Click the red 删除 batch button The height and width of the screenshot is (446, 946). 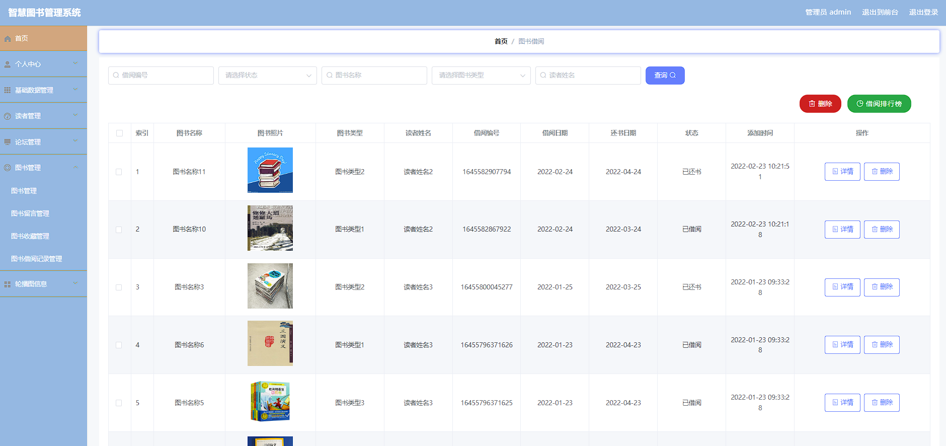[820, 104]
